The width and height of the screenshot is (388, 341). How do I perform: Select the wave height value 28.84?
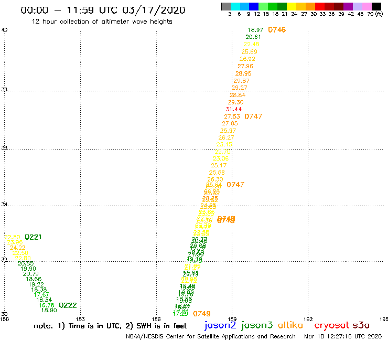(x=238, y=95)
